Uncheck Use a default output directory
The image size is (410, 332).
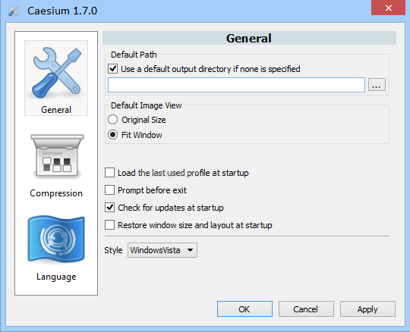pyautogui.click(x=112, y=69)
